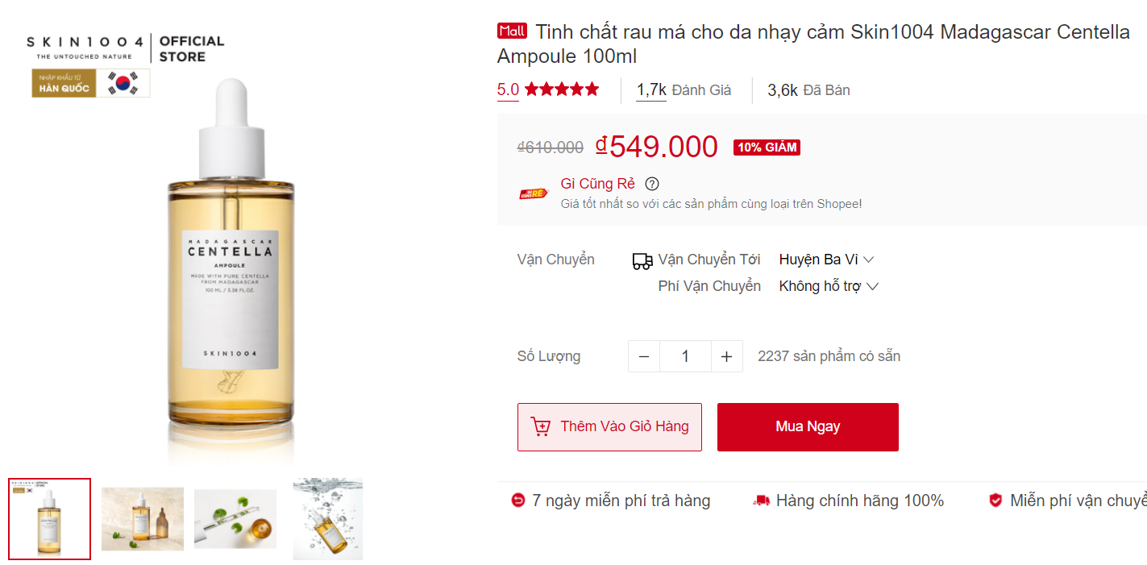
Task: Click the add-to-cart icon inside the cart button
Action: click(x=542, y=427)
